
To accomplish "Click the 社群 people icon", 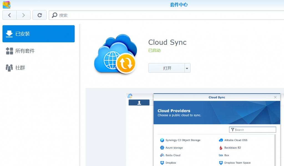I will (9, 68).
